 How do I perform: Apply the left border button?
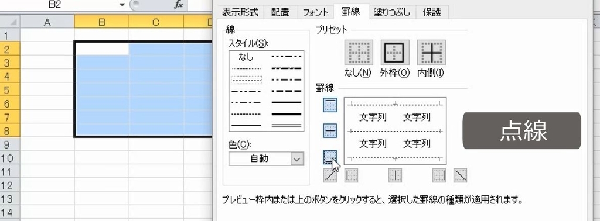point(352,175)
